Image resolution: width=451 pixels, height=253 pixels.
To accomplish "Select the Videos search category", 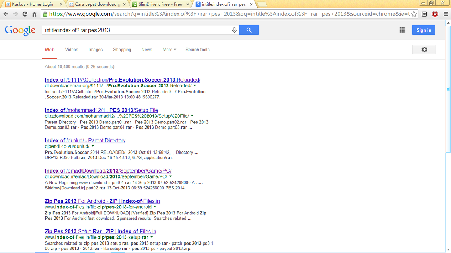I will pyautogui.click(x=72, y=50).
